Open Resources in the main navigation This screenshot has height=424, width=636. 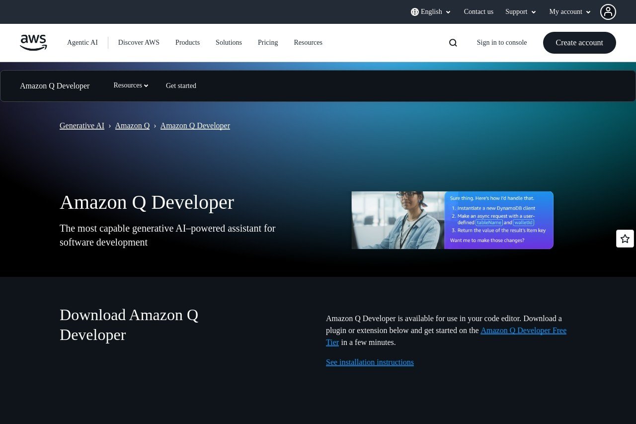point(308,43)
